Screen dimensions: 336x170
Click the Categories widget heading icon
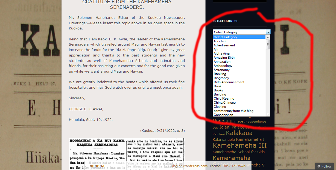pyautogui.click(x=214, y=21)
